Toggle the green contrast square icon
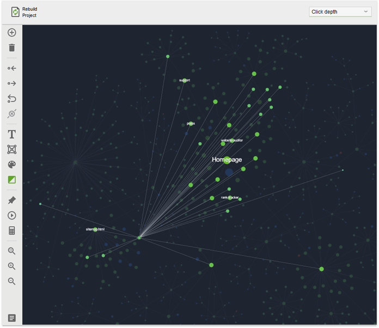This screenshot has height=328, width=379. click(12, 179)
